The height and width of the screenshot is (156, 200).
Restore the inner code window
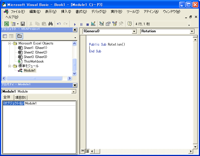click(191, 17)
